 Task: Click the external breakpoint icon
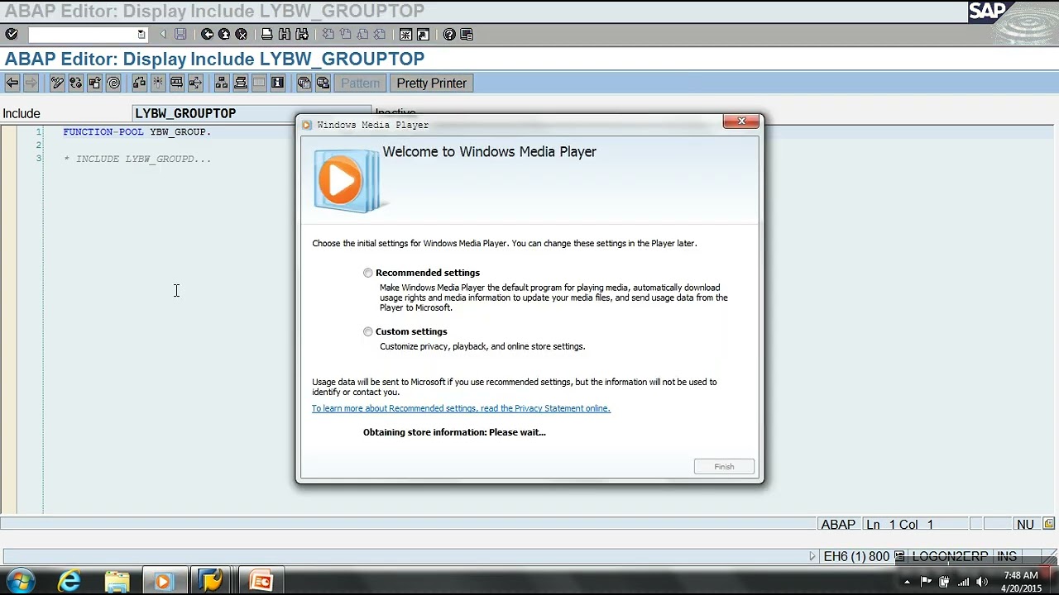tap(323, 83)
